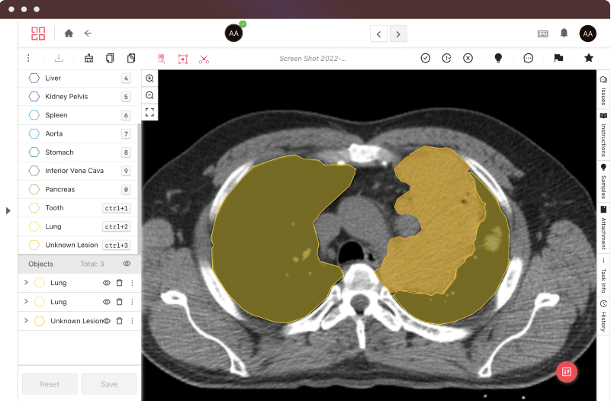The width and height of the screenshot is (611, 401).
Task: Open notifications bell icon
Action: 564,34
